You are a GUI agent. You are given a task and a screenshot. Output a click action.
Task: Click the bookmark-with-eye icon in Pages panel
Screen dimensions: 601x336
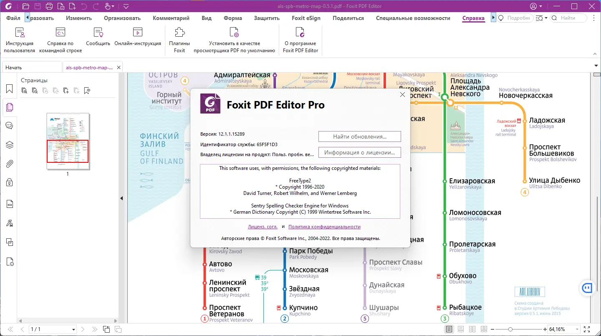coord(87,90)
